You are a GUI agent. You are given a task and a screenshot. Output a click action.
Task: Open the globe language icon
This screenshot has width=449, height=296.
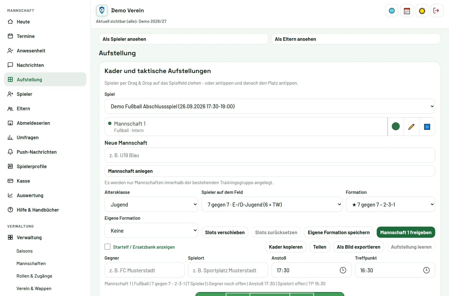coord(392,11)
